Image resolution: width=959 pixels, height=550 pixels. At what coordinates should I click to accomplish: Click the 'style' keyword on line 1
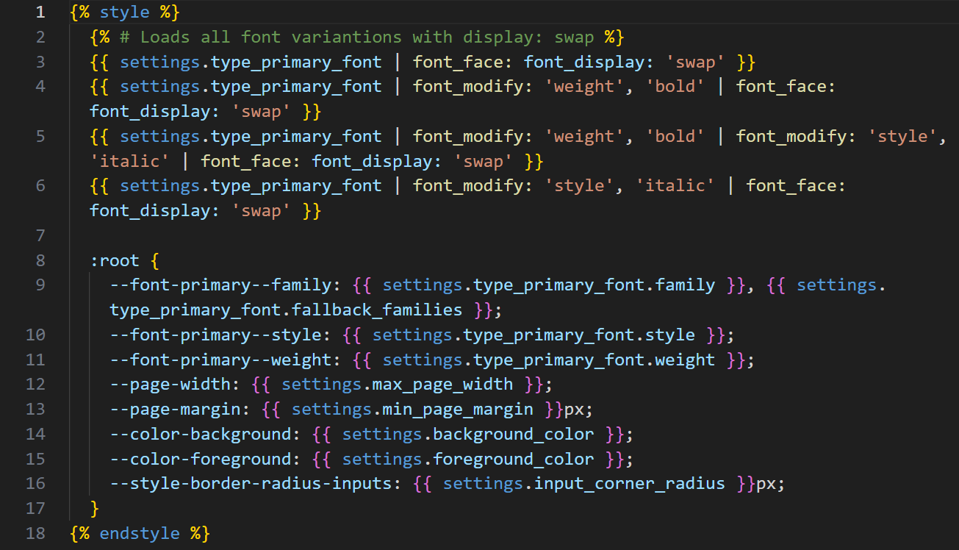pos(124,12)
